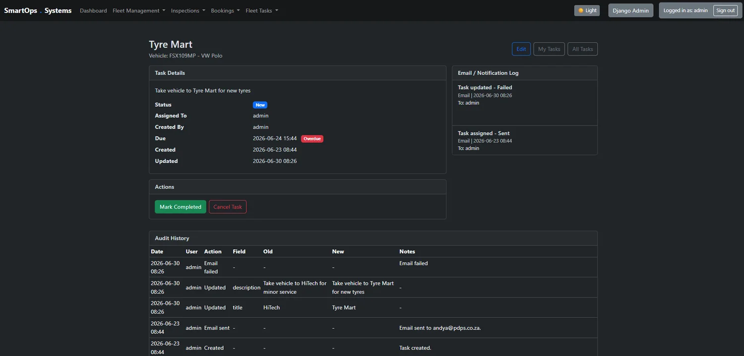The height and width of the screenshot is (356, 744).
Task: View My Tasks list
Action: pyautogui.click(x=549, y=49)
